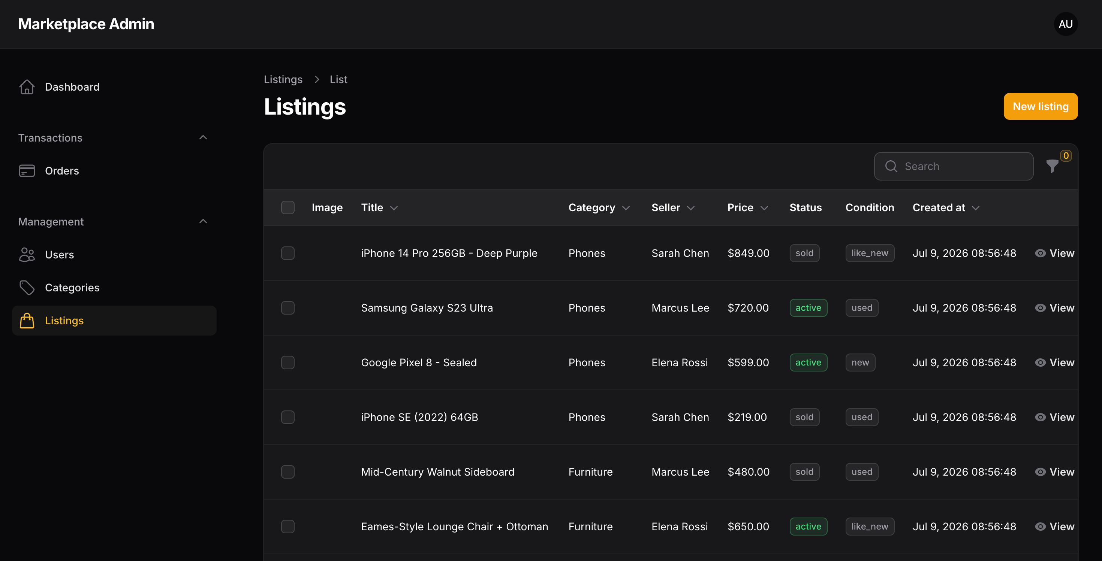Check the iPhone SE (2022) 64GB checkbox
The height and width of the screenshot is (561, 1102).
tap(287, 417)
